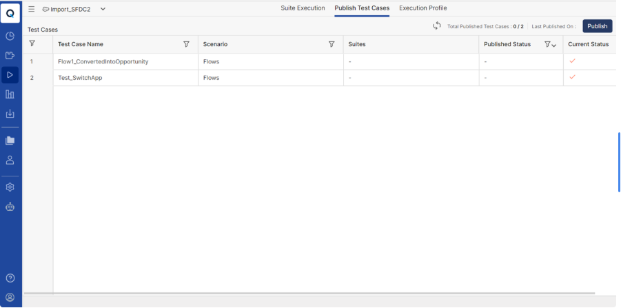Click the refresh sync icon

pos(437,26)
